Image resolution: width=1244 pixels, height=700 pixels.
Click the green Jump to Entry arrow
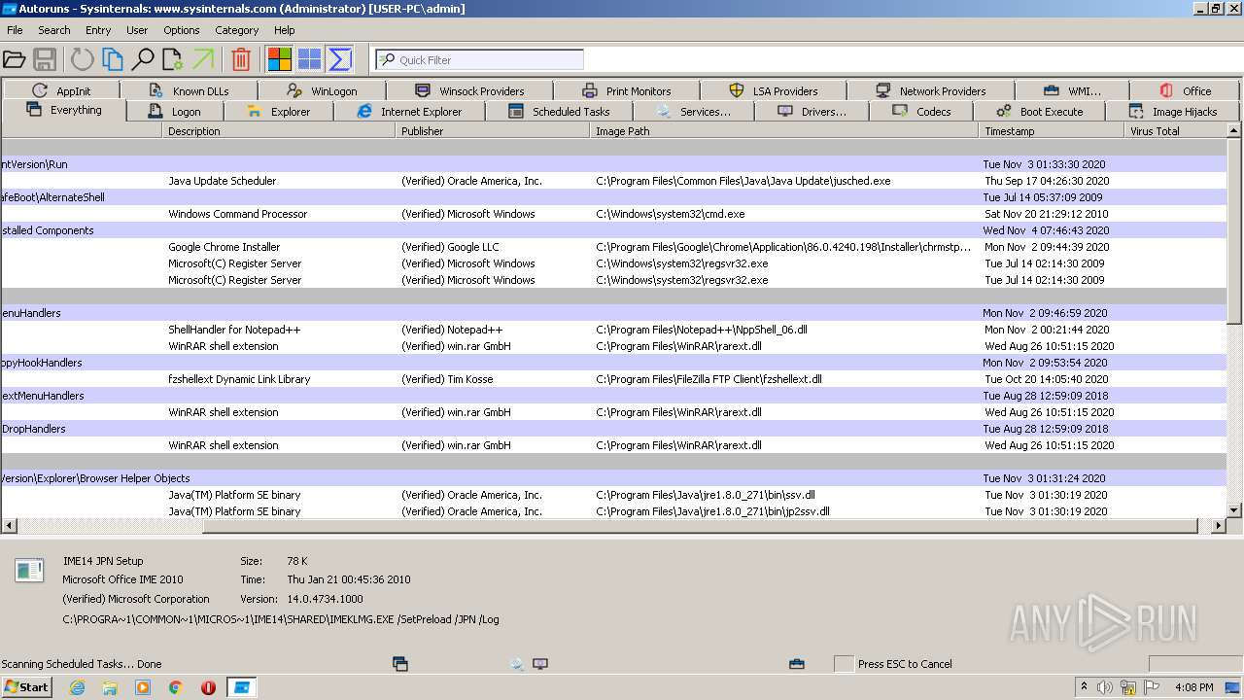tap(203, 60)
